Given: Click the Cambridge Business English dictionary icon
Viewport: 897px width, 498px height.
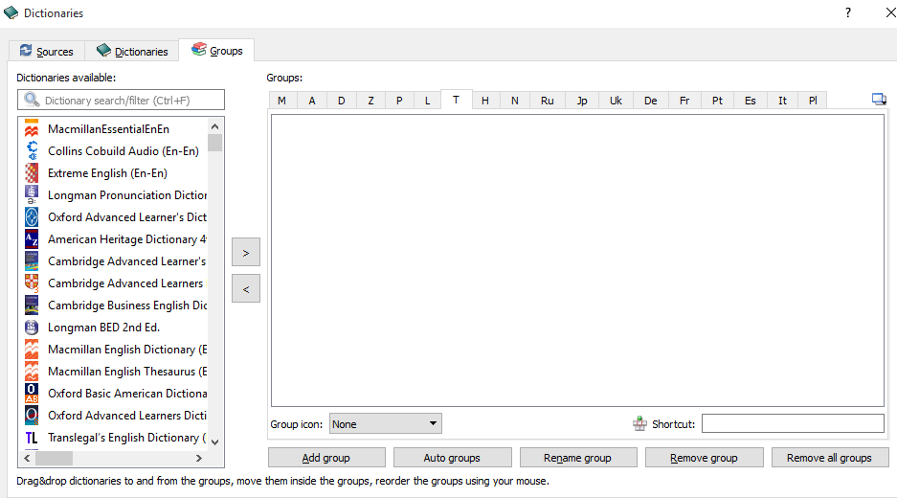Looking at the screenshot, I should pyautogui.click(x=32, y=306).
